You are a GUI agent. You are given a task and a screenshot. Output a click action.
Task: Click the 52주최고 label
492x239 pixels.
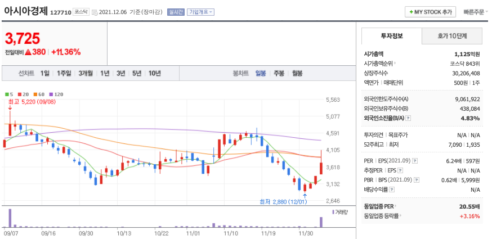coord(374,145)
